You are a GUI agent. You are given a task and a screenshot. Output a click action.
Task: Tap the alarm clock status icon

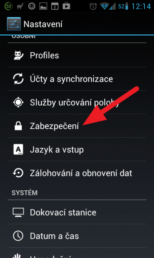tap(93, 6)
